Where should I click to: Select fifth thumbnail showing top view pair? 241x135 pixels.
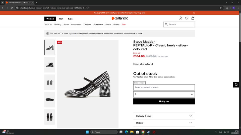[50, 117]
